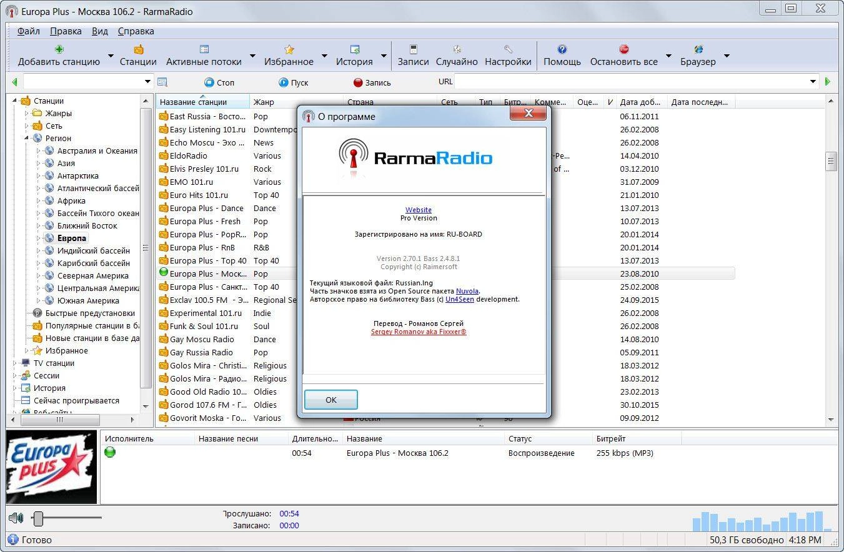This screenshot has height=552, width=844.
Task: Click the RarmaRadio logo in About dialog
Action: 415,157
